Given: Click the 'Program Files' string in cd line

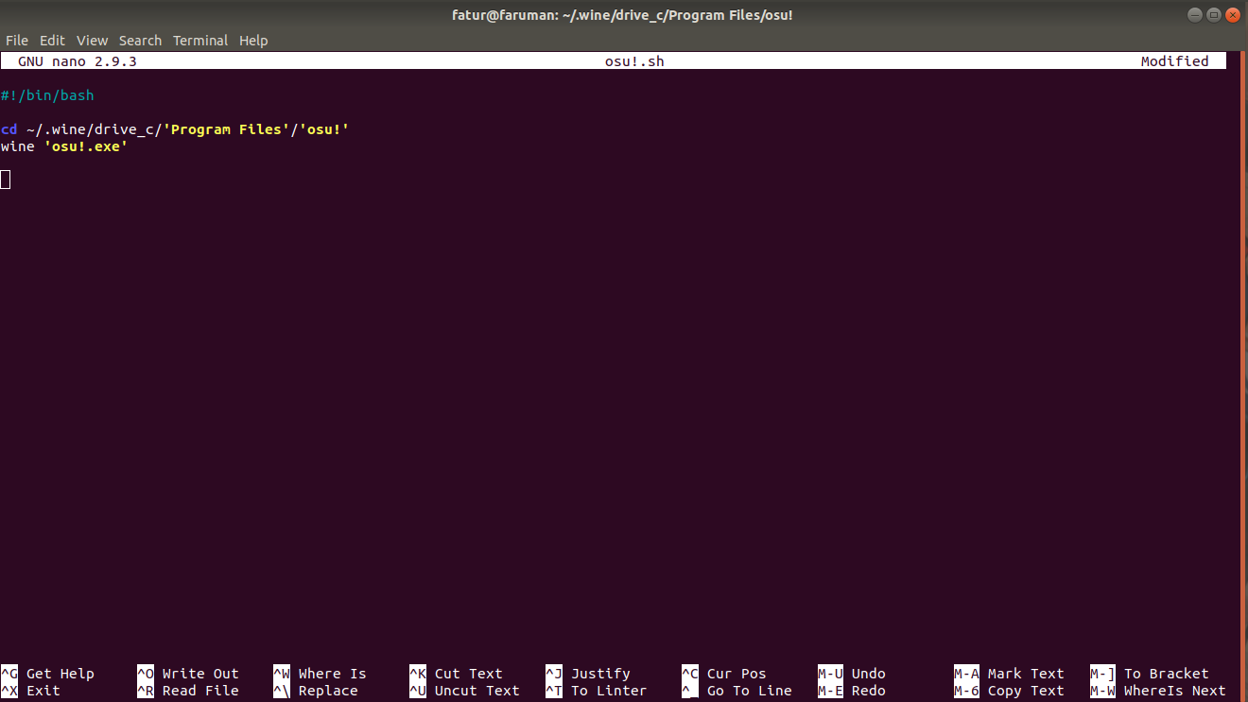Looking at the screenshot, I should (227, 129).
